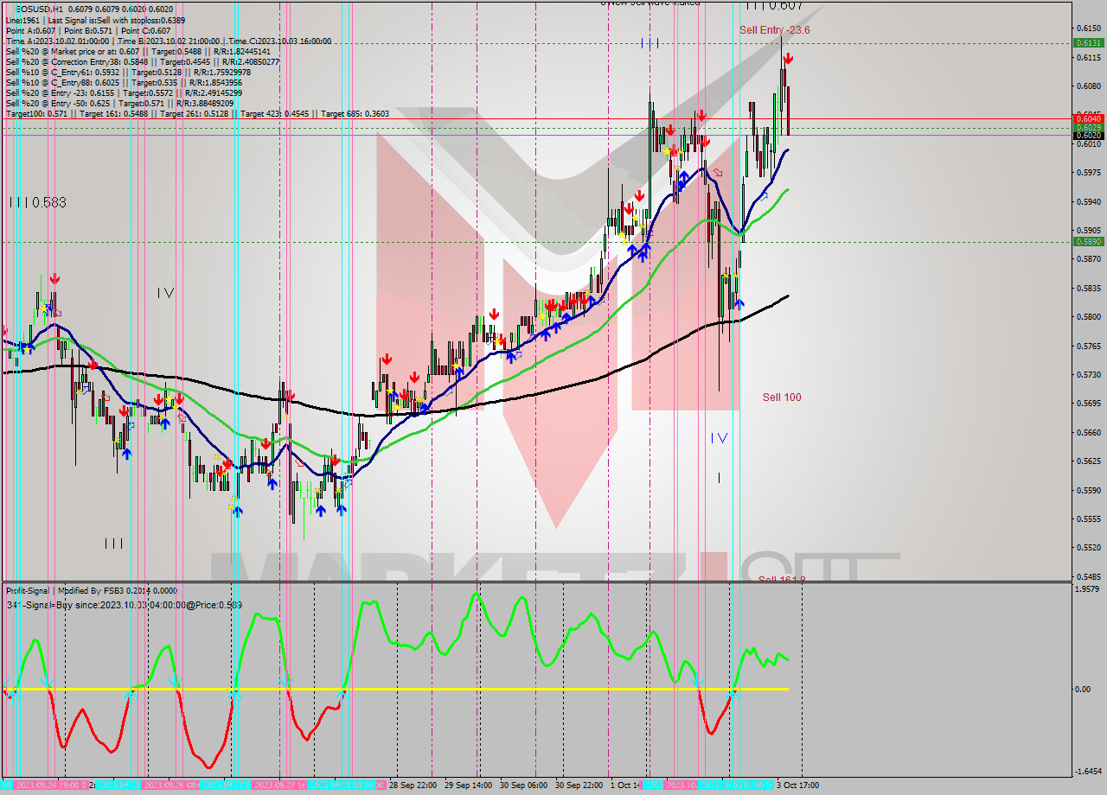Screen dimensions: 1107x795
Task: Click the blue 'I V' wave label
Action: [x=719, y=438]
